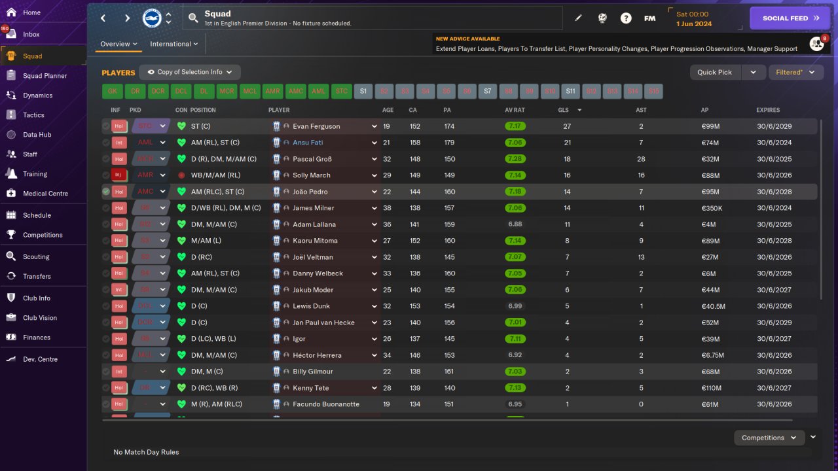
Task: Open the Training section icon
Action: (x=11, y=173)
